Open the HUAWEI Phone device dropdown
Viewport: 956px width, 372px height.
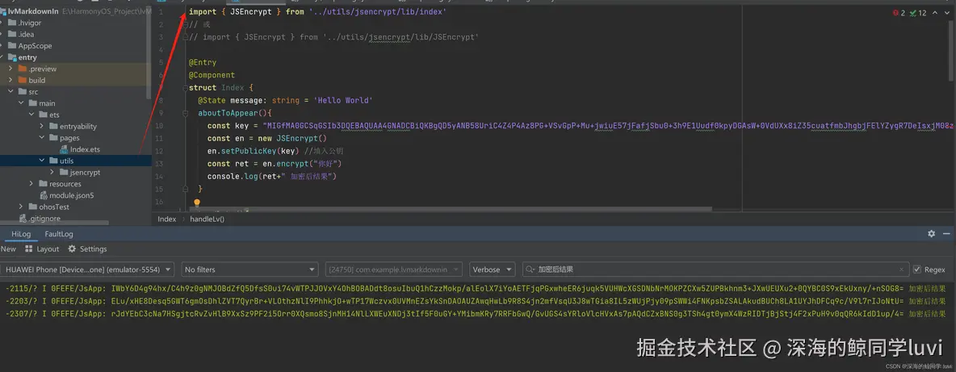pos(87,269)
